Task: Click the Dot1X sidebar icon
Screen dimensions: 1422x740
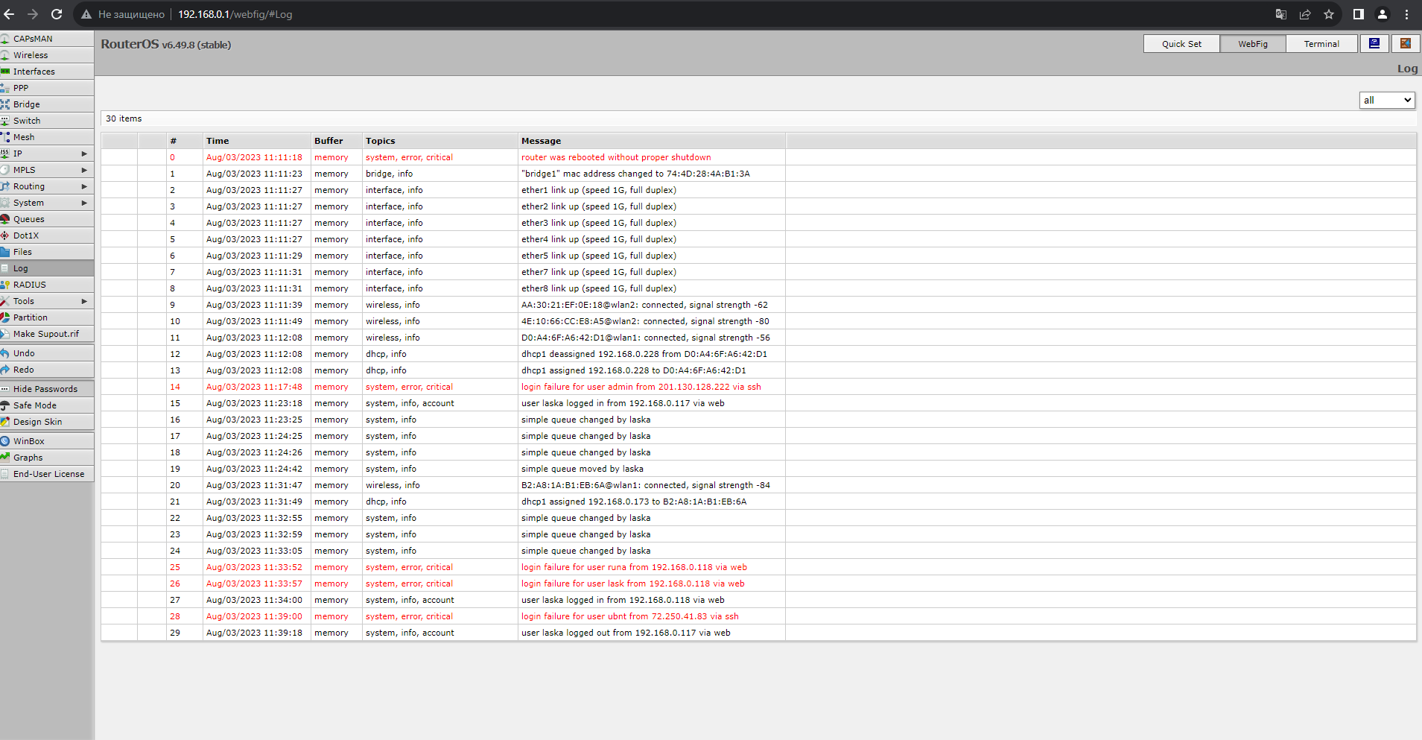Action: [5, 235]
